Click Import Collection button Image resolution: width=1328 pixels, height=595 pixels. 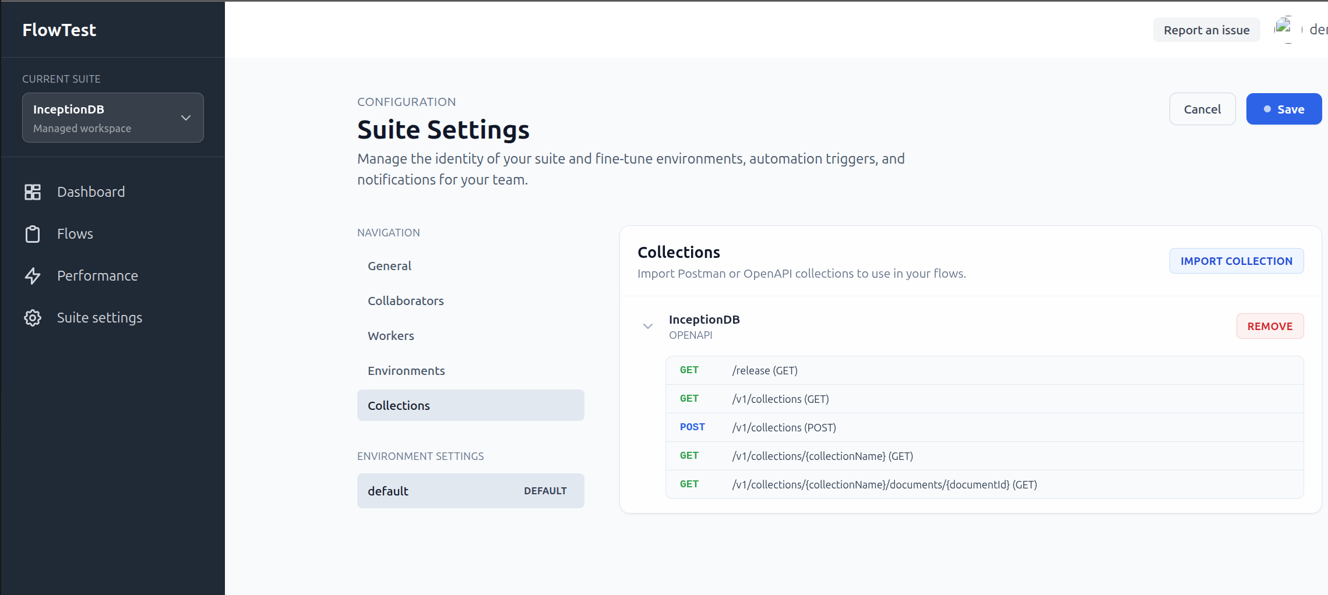click(x=1236, y=261)
